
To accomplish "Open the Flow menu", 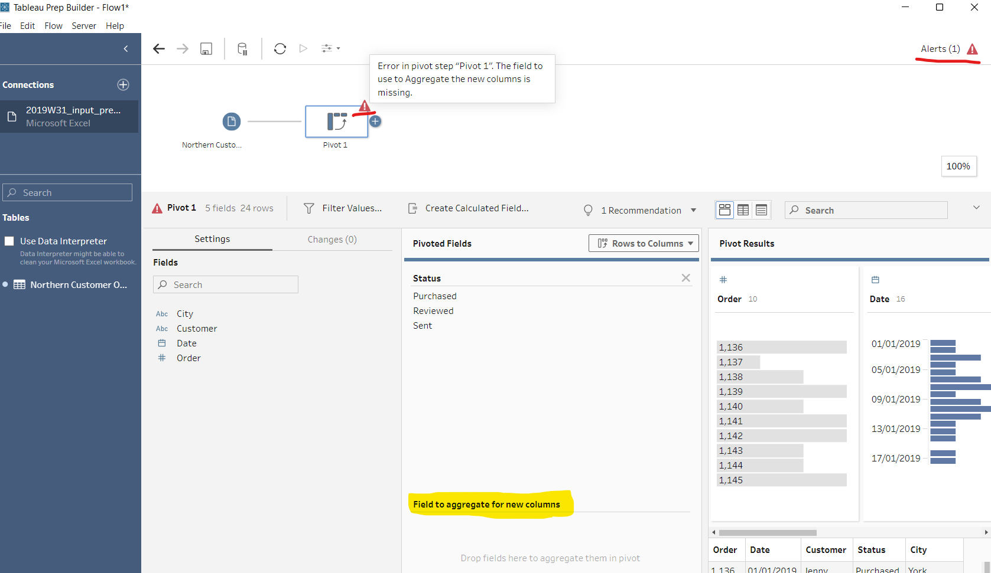I will [53, 26].
